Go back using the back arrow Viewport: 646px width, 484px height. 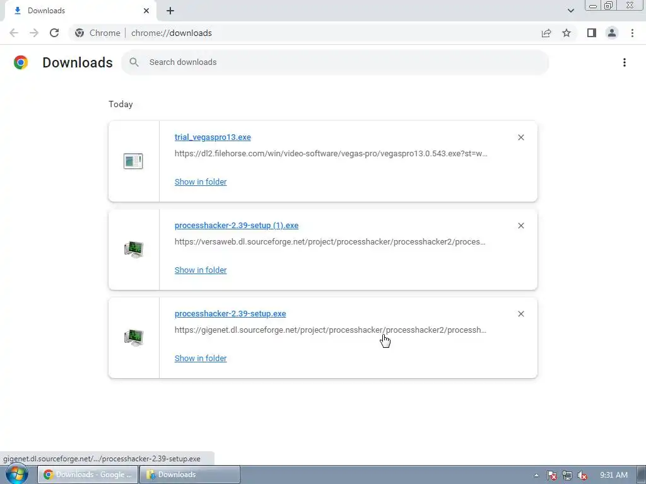click(14, 33)
